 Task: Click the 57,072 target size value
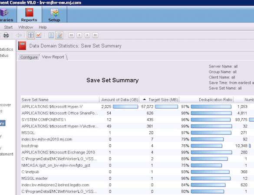pos(147,107)
